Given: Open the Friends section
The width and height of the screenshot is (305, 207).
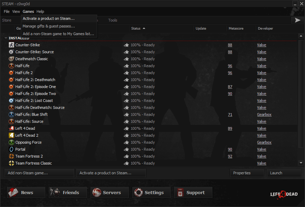Looking at the screenshot, I should (x=68, y=192).
